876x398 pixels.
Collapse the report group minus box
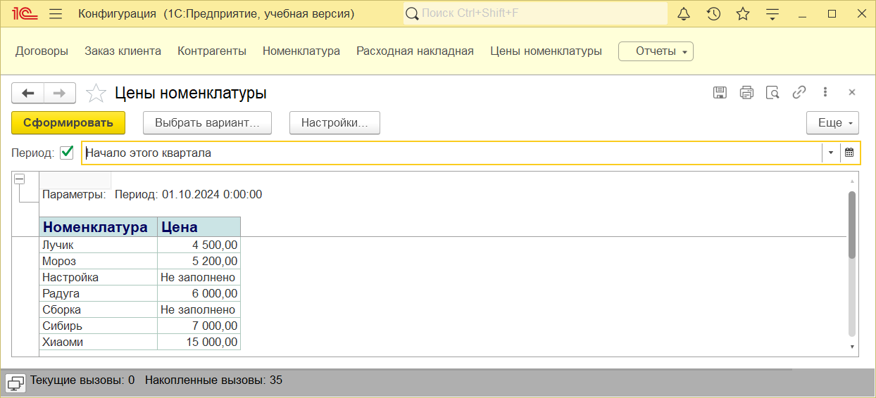click(x=19, y=179)
